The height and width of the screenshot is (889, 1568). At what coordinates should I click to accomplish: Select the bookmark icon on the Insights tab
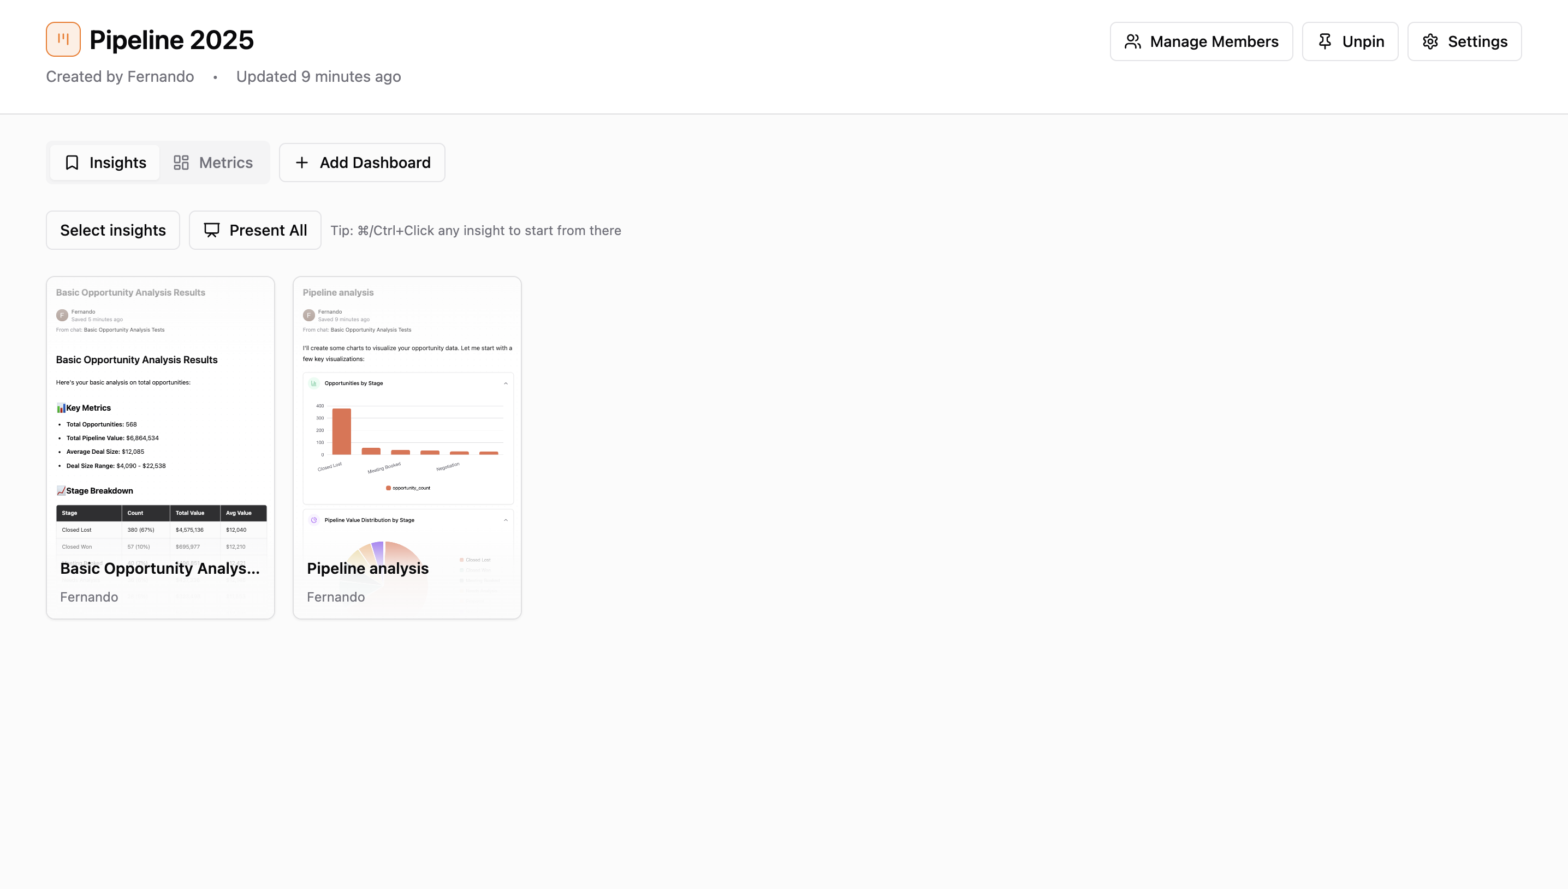(x=72, y=163)
